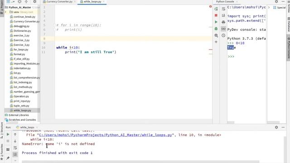Open Project panel gear settings
Screen dimensions: 290x163
click(34, 1)
